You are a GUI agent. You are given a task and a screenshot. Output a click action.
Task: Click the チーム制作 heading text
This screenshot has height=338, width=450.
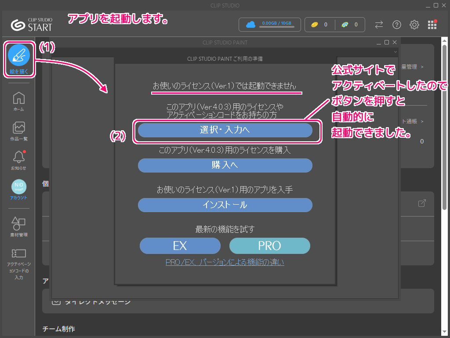pos(58,329)
